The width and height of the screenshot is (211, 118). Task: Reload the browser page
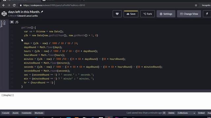[14, 5]
